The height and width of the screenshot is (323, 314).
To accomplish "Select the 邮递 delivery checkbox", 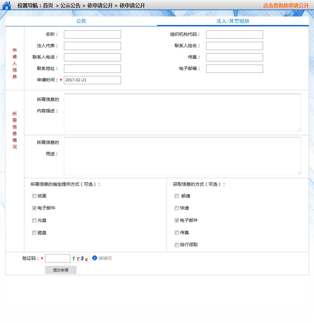I will [177, 196].
